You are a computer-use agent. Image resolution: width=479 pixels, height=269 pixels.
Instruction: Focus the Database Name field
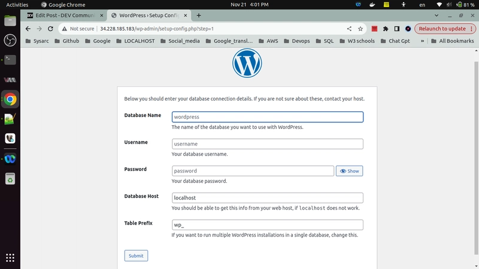267,117
